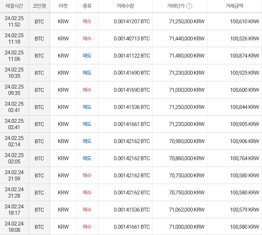
Task: Click trade amount 100,925 KRW
Action: [245, 73]
